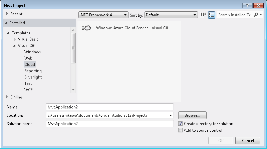Image resolution: width=267 pixels, height=149 pixels.
Task: Select the partially visible WCF category
Action: click(28, 89)
